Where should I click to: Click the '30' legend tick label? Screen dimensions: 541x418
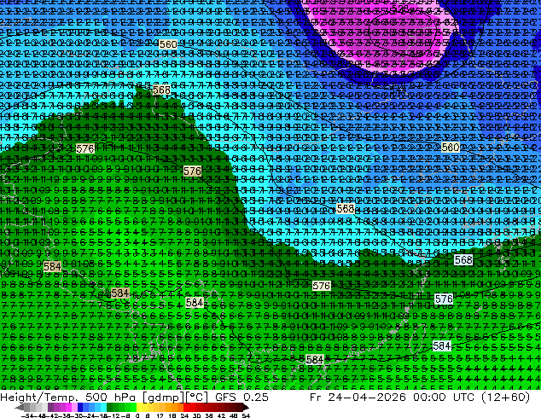coord(196,415)
